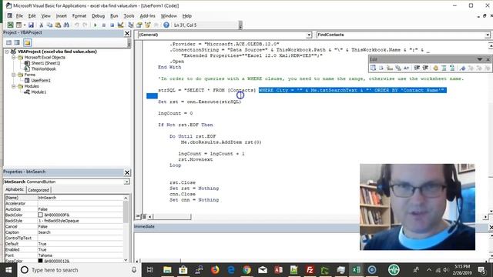Run the macro with the green play icon
Viewport: 493px width, 277px height.
click(x=95, y=25)
